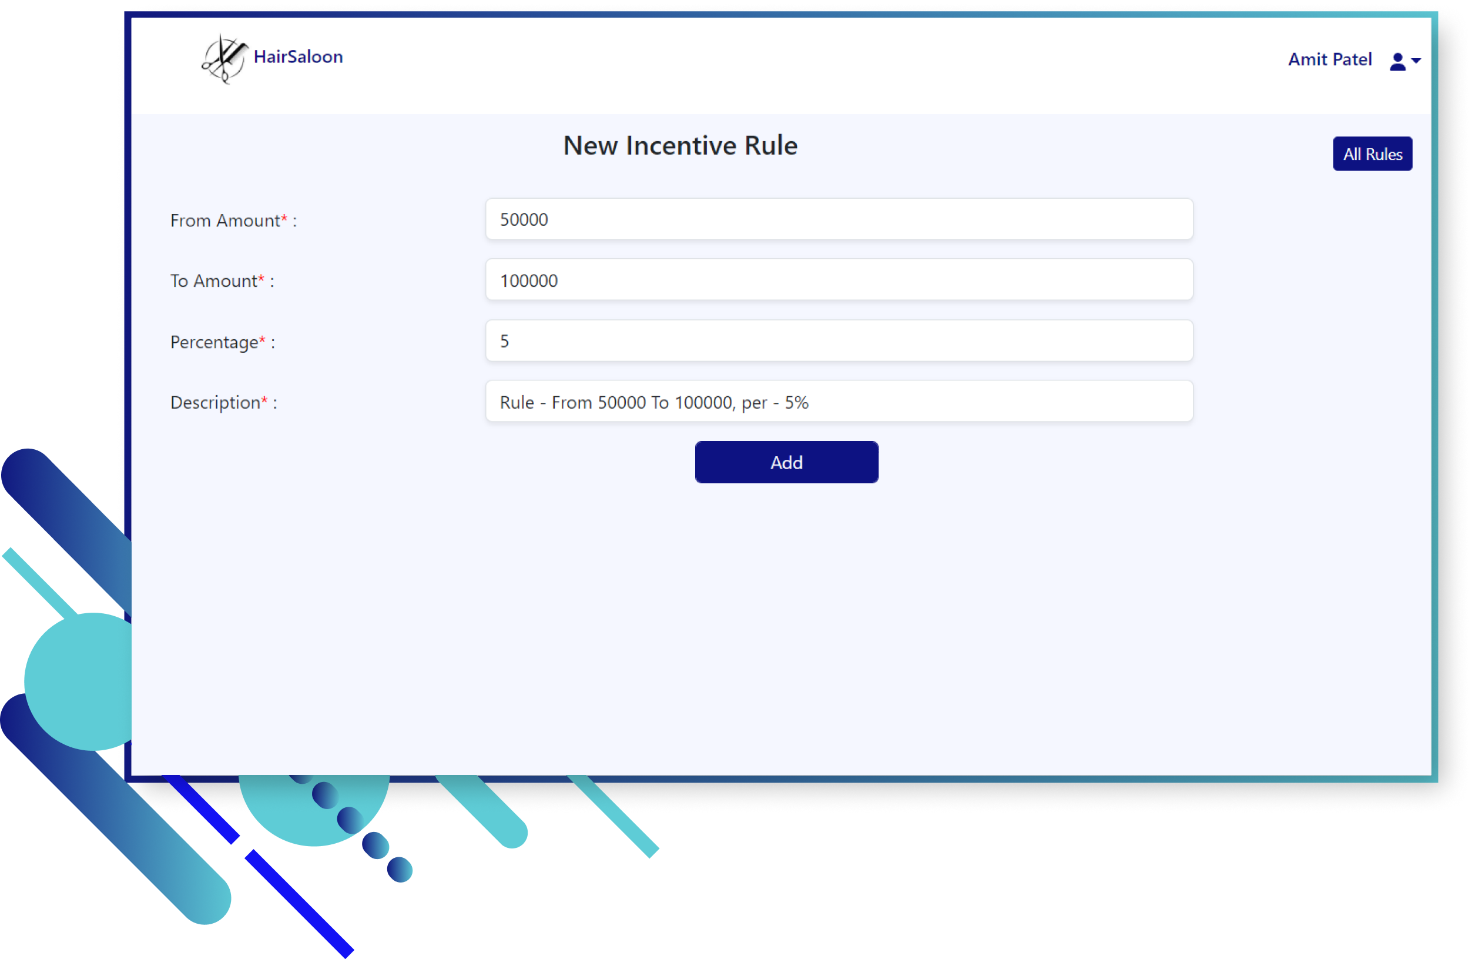This screenshot has width=1472, height=959.
Task: Click the New Incentive Rule heading
Action: 680,146
